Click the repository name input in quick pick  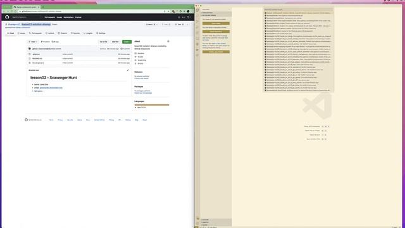pyautogui.click(x=298, y=10)
